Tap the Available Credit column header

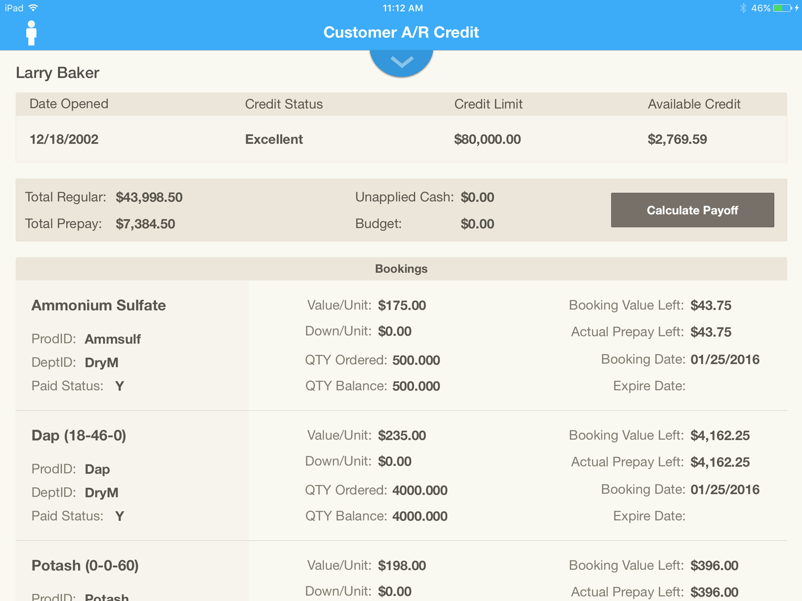694,104
